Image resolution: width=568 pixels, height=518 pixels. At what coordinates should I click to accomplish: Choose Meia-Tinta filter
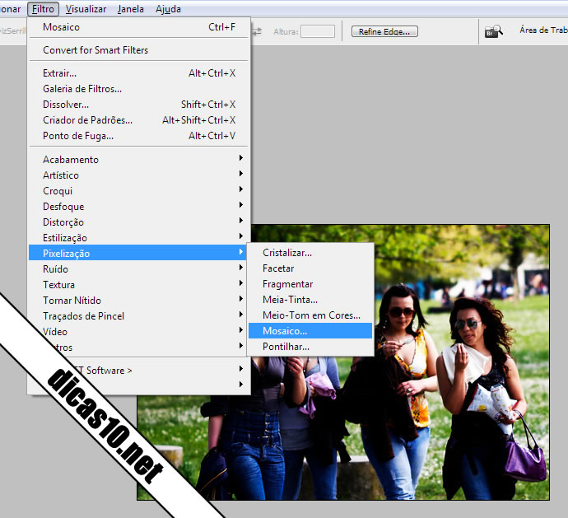[x=310, y=300]
